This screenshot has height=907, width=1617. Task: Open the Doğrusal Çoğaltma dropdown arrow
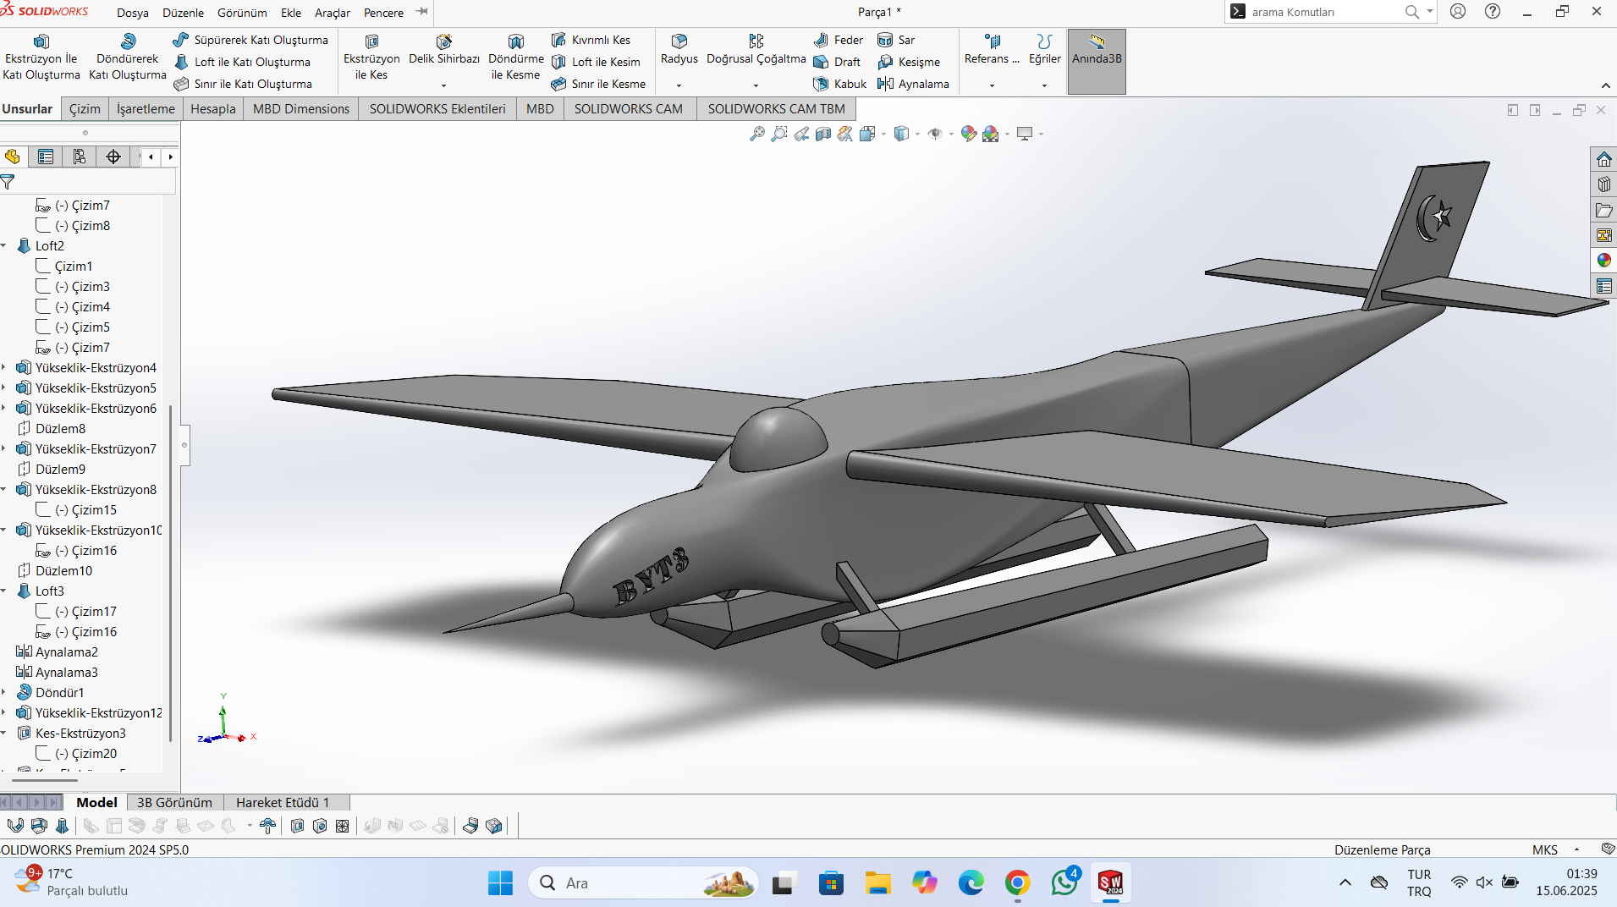coord(756,85)
